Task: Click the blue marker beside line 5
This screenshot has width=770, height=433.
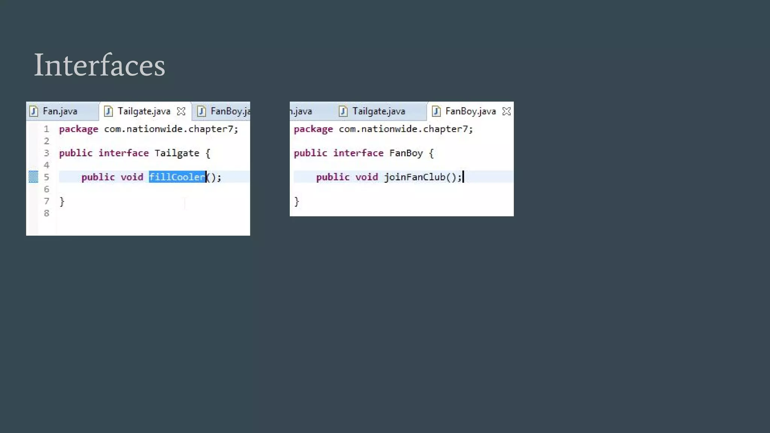Action: (x=33, y=177)
